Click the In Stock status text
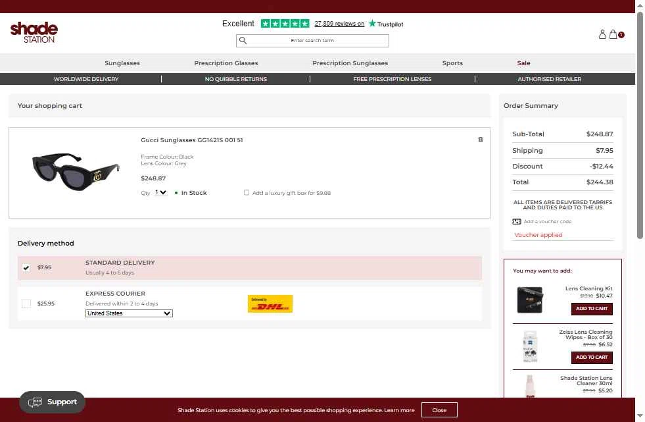Screen dimensions: 645x422 point(194,193)
